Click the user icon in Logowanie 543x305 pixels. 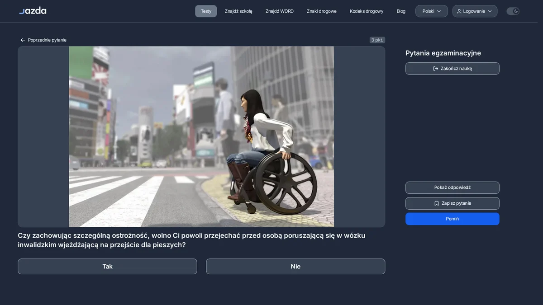[459, 11]
